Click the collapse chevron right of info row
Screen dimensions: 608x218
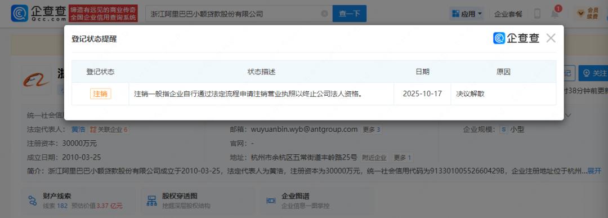coord(569,115)
